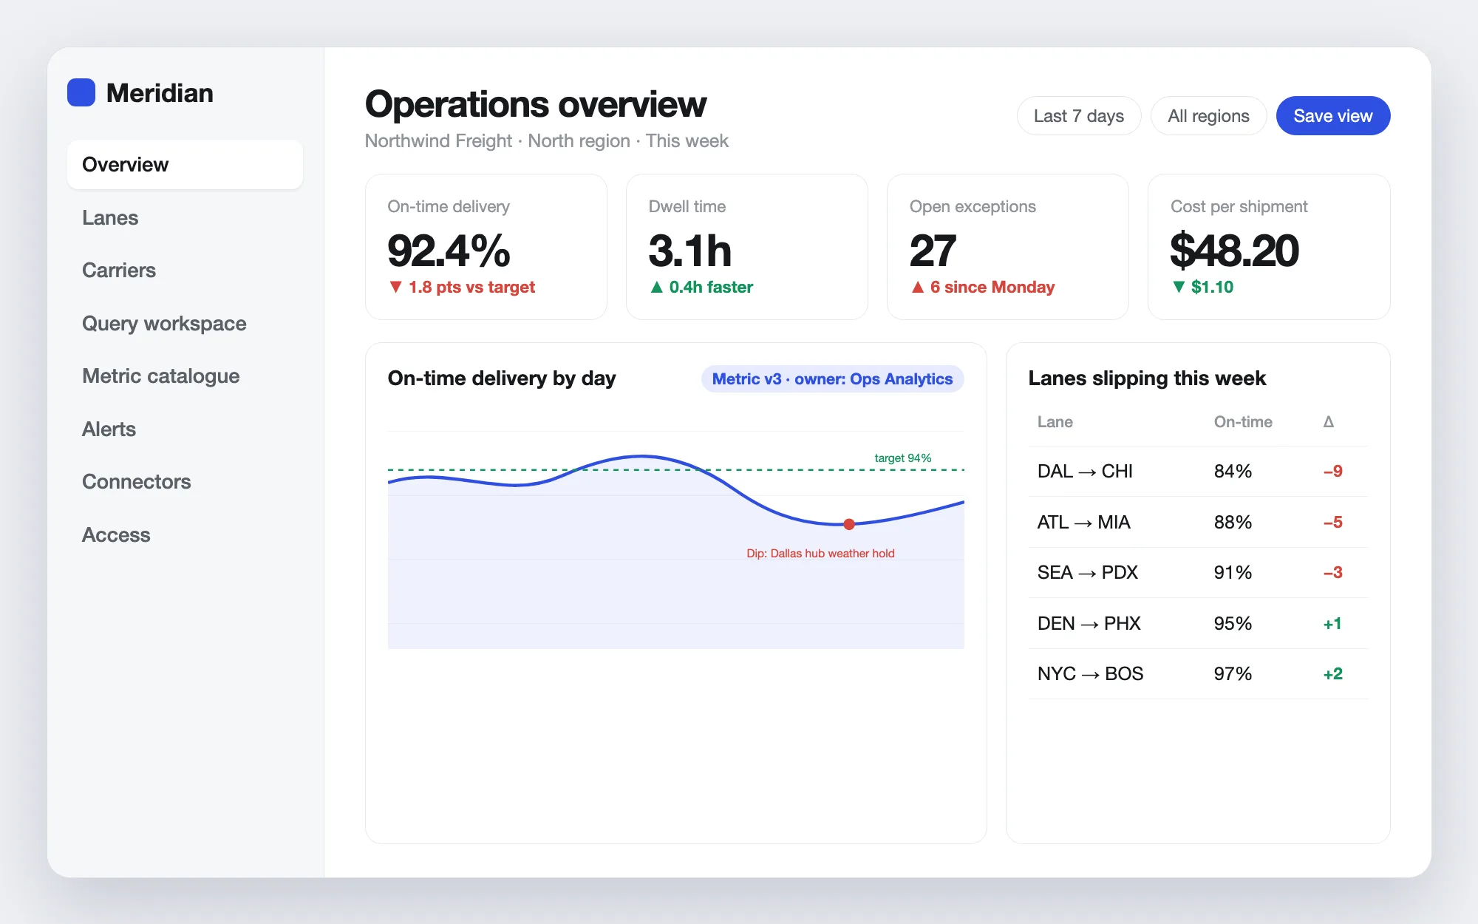Click the Operations overview page title
The height and width of the screenshot is (924, 1478).
point(536,104)
